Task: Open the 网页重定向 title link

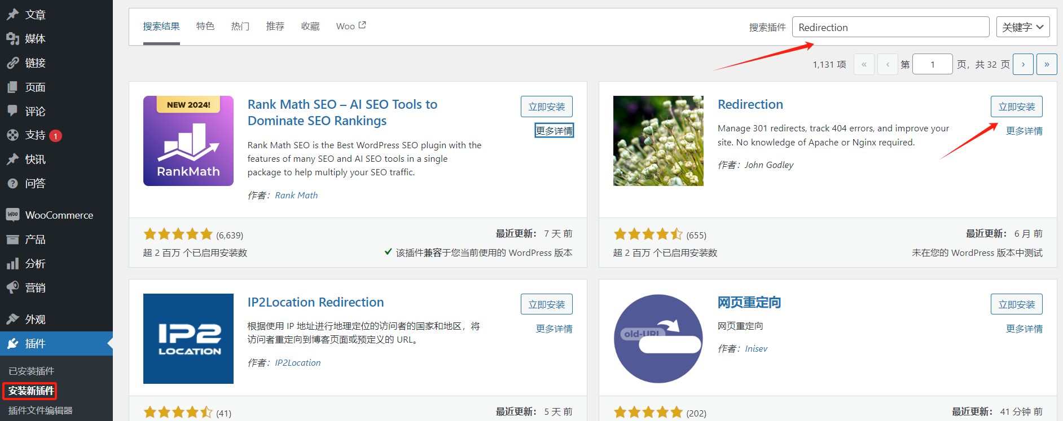Action: 749,303
